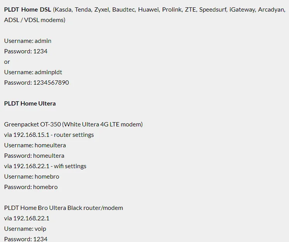
Task: Click the 'Password: homeultera' text
Action: point(34,156)
